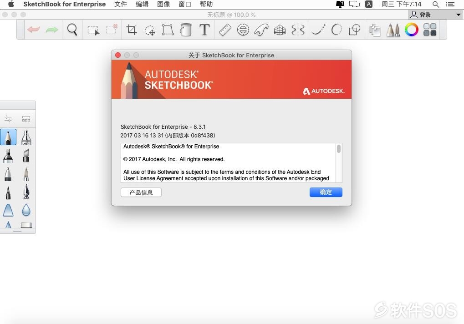Click the Spotlight search icon
464x324 pixels.
tap(436, 4)
